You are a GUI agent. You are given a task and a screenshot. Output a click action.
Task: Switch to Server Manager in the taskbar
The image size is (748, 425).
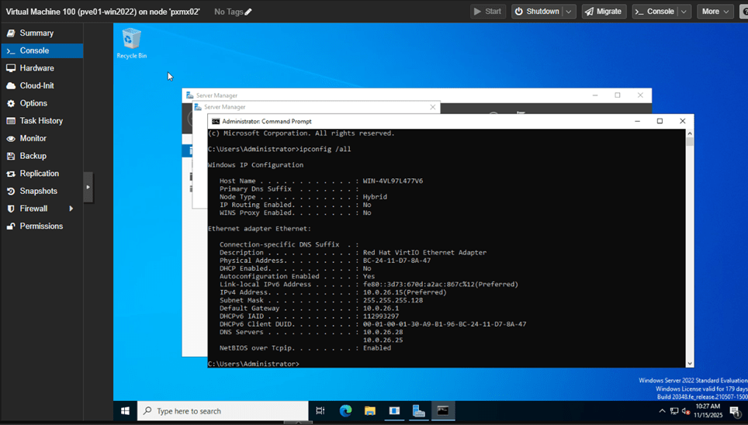[418, 411]
